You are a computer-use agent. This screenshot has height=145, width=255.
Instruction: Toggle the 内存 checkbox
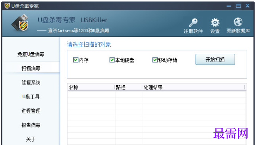75,60
